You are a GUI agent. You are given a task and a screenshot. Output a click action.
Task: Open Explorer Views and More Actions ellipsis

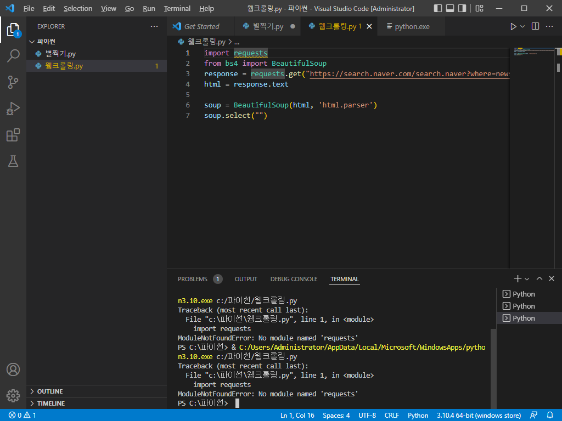pos(154,26)
